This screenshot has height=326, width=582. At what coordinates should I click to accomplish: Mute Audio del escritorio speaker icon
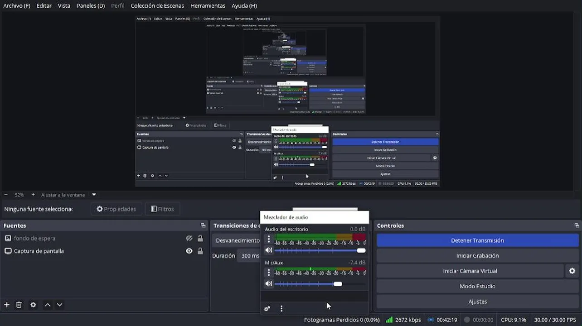click(x=269, y=250)
